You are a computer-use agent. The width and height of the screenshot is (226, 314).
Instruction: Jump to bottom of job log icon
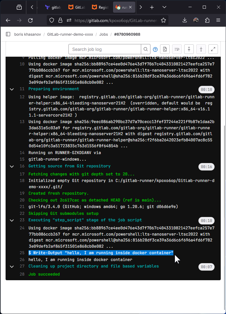(201, 49)
